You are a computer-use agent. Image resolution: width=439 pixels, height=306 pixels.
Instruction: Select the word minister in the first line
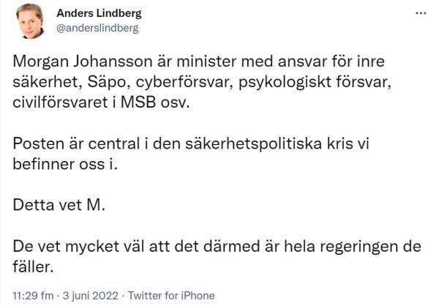tap(206, 62)
